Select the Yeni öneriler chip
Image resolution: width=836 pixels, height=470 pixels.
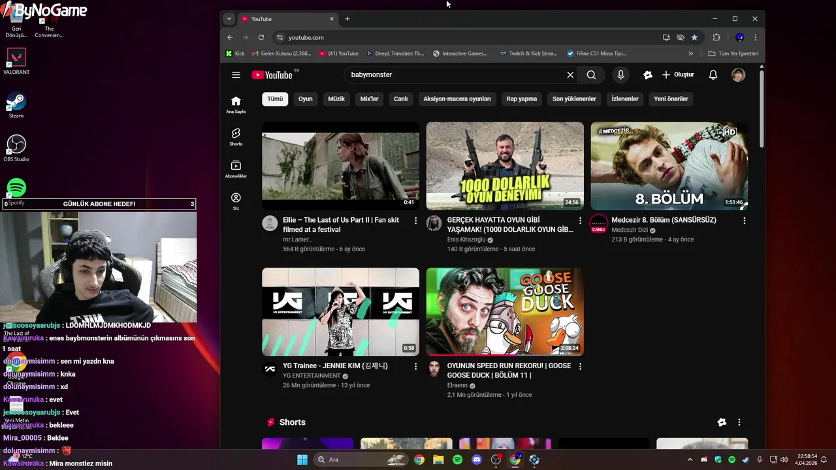coord(671,99)
